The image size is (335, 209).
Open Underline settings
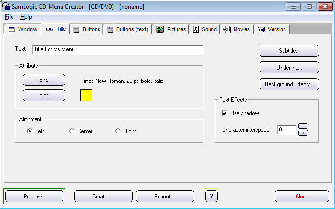point(289,68)
